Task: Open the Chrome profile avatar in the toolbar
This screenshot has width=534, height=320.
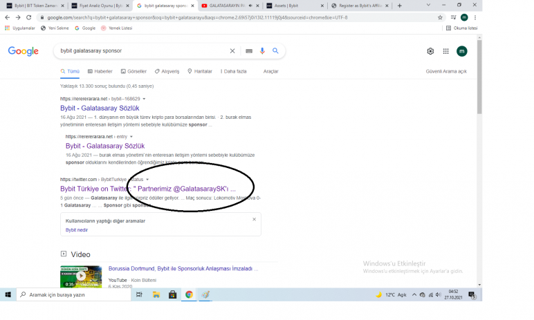Action: [x=464, y=17]
